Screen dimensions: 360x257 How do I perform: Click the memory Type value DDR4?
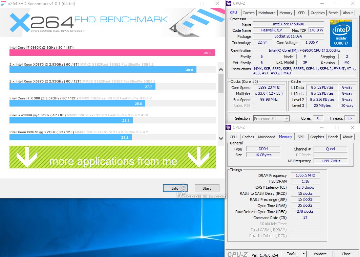(x=263, y=149)
